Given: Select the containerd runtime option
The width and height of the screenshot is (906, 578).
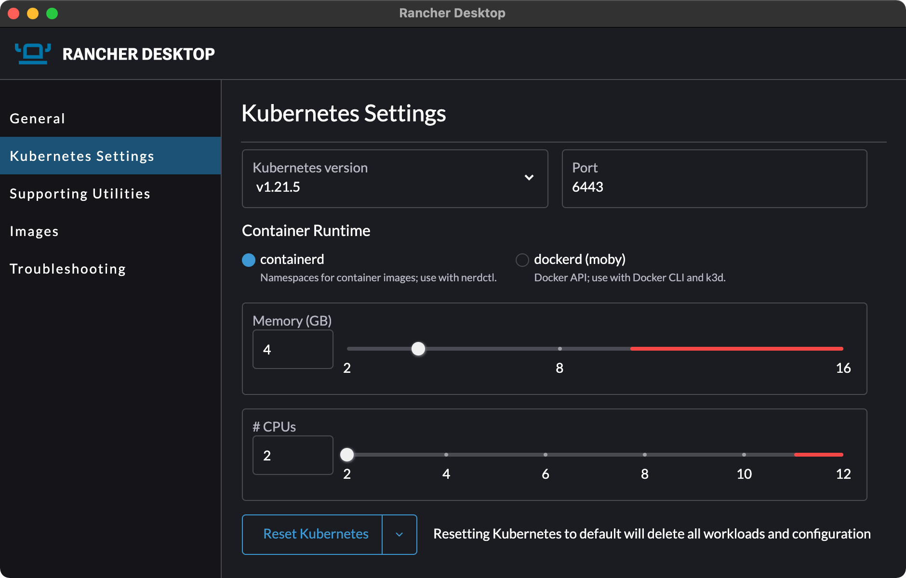Looking at the screenshot, I should (x=249, y=260).
